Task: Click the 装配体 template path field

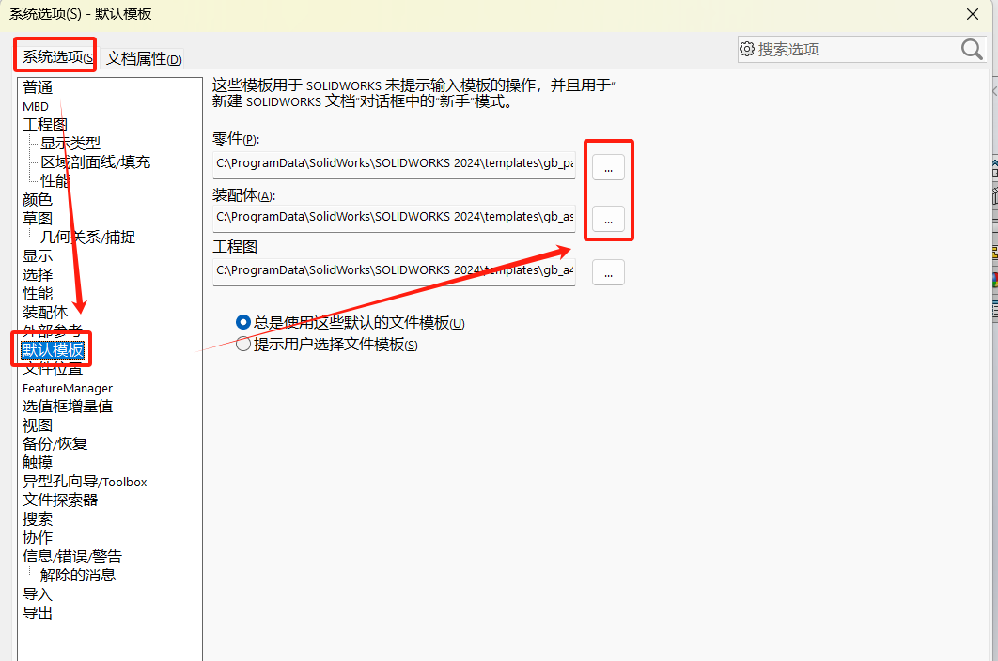Action: 394,217
